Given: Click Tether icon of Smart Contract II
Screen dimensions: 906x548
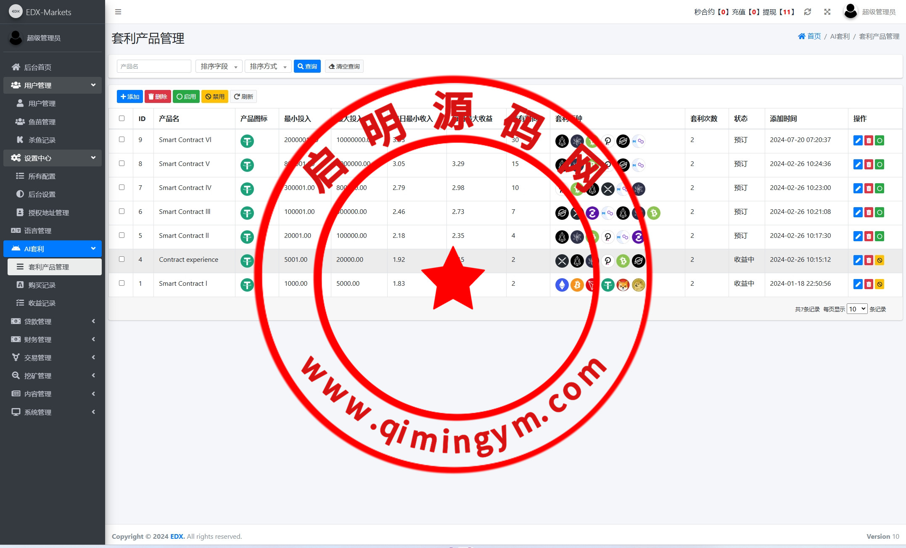Looking at the screenshot, I should pos(247,237).
